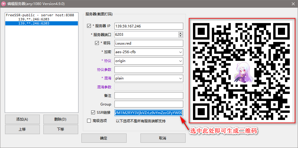
Task: Click the 协议参数 label
Action: [104, 69]
